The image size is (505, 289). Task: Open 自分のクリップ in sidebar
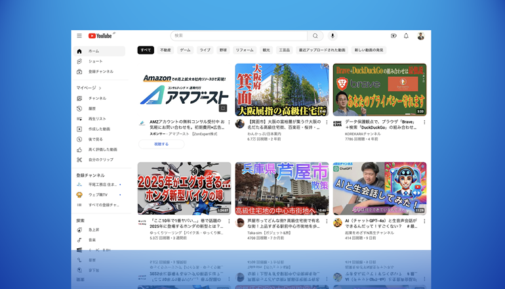[99, 160]
